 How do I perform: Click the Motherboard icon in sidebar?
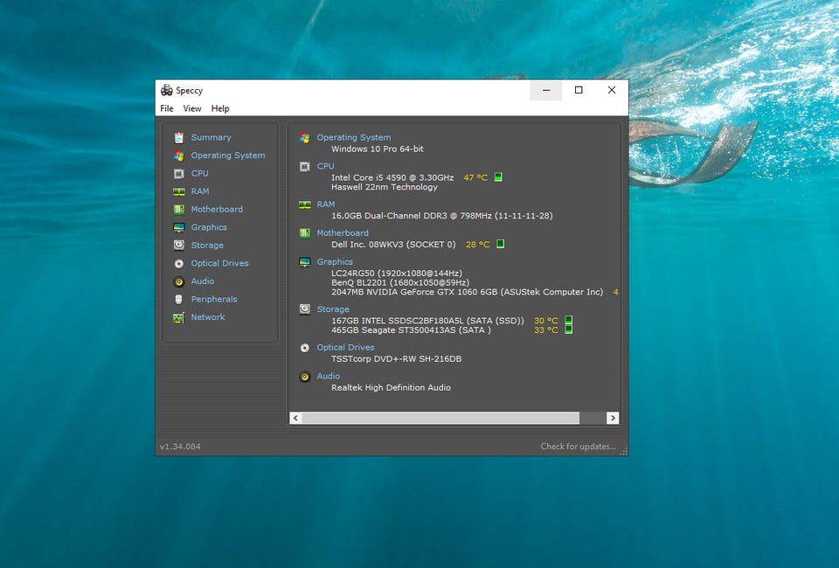[x=178, y=210]
